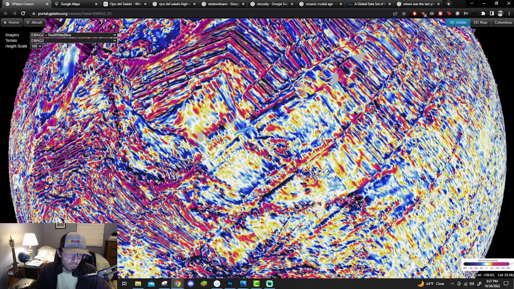Viewport: 514px width, 289px height.
Task: Open the weather widget showing 64°F Clear
Action: point(431,284)
